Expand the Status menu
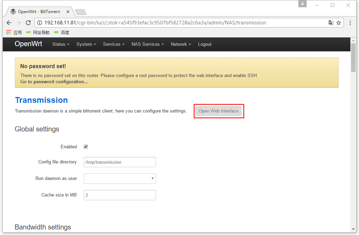Screen dimensions: 359x235 (61, 44)
